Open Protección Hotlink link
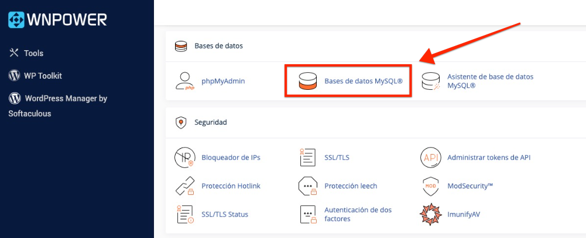 [231, 186]
